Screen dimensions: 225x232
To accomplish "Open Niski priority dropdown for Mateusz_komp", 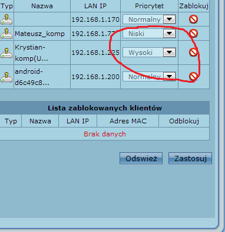I will point(149,34).
